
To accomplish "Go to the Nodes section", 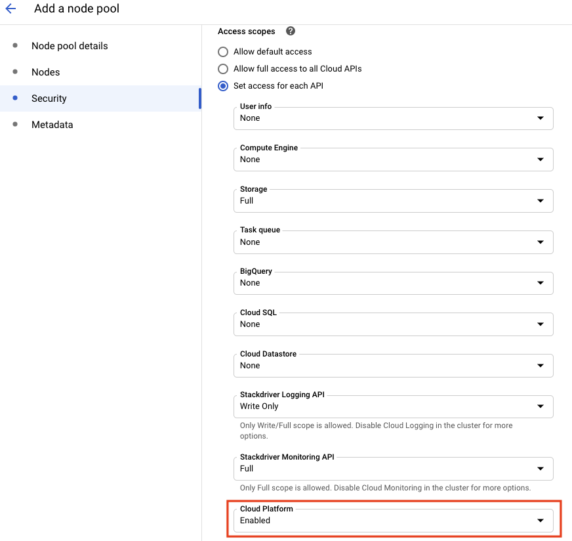I will point(45,72).
